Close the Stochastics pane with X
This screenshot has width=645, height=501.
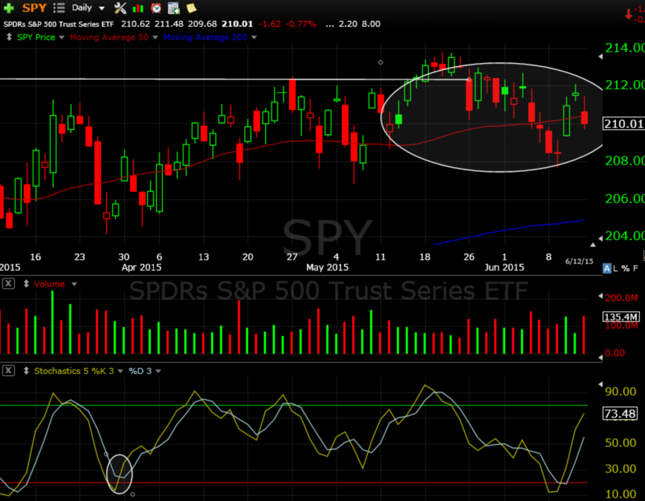click(8, 371)
